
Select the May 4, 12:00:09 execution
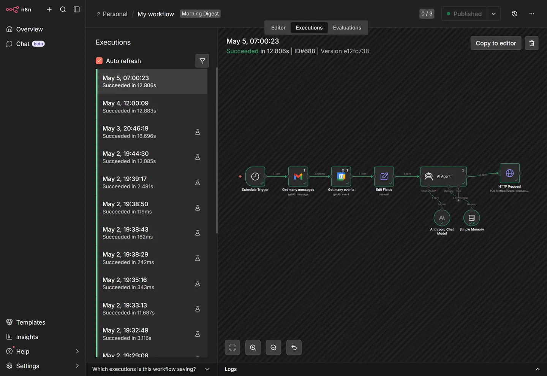(x=152, y=107)
